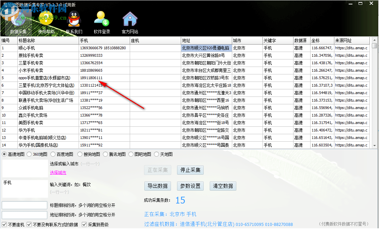Clear all data via 清空数据
The image size is (380, 230).
click(x=223, y=186)
